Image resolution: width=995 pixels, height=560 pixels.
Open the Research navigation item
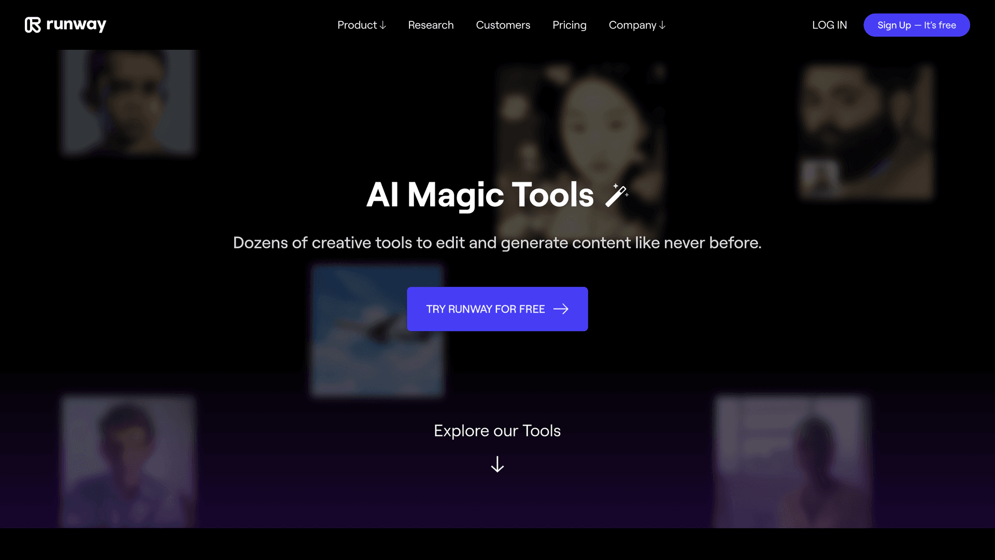[431, 25]
